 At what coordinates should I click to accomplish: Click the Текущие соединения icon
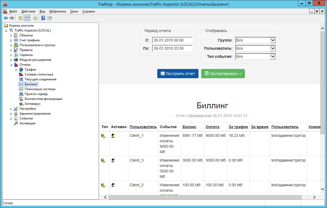pos(21,79)
